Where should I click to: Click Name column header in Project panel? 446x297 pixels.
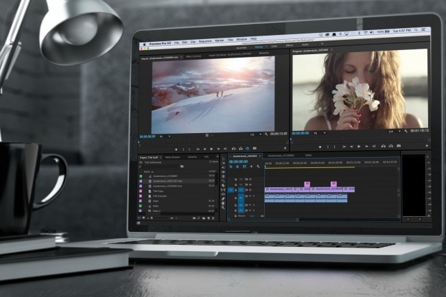click(x=147, y=171)
